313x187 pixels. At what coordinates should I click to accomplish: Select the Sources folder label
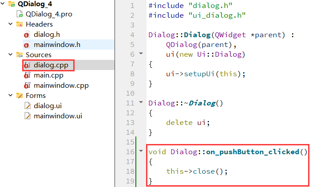[x=39, y=55]
